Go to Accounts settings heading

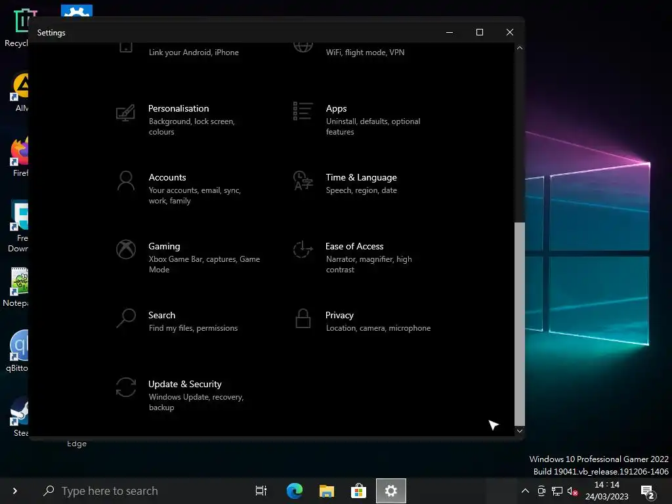pos(167,177)
